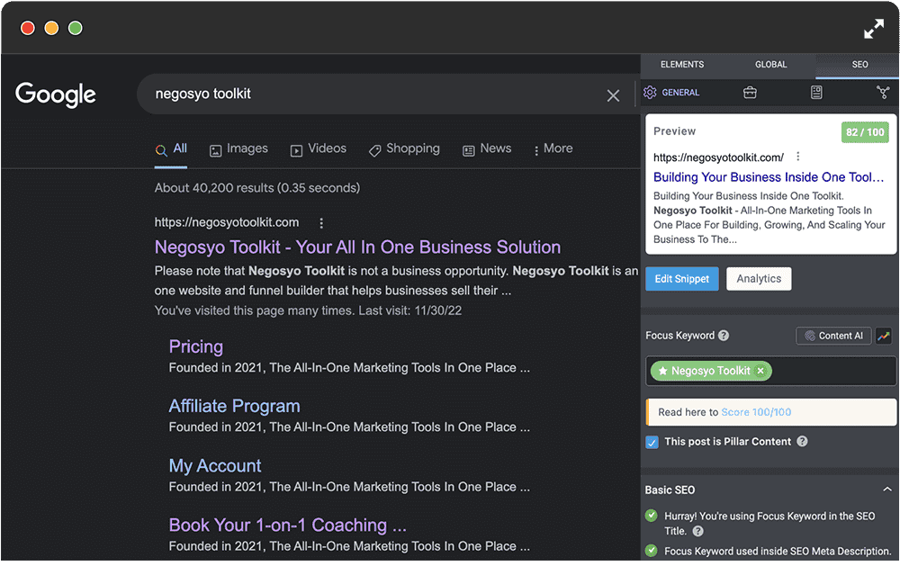Click the Analytics button
Viewport: 900px width, 566px height.
pyautogui.click(x=759, y=279)
